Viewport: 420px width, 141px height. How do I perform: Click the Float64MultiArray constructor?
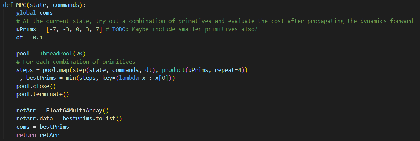point(74,111)
